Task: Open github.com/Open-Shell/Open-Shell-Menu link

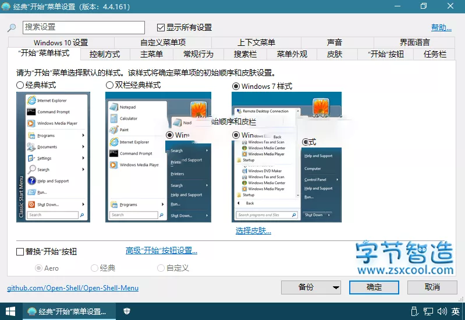Action: pos(73,288)
